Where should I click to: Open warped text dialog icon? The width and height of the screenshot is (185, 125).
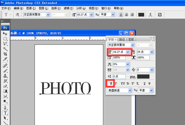point(150,15)
